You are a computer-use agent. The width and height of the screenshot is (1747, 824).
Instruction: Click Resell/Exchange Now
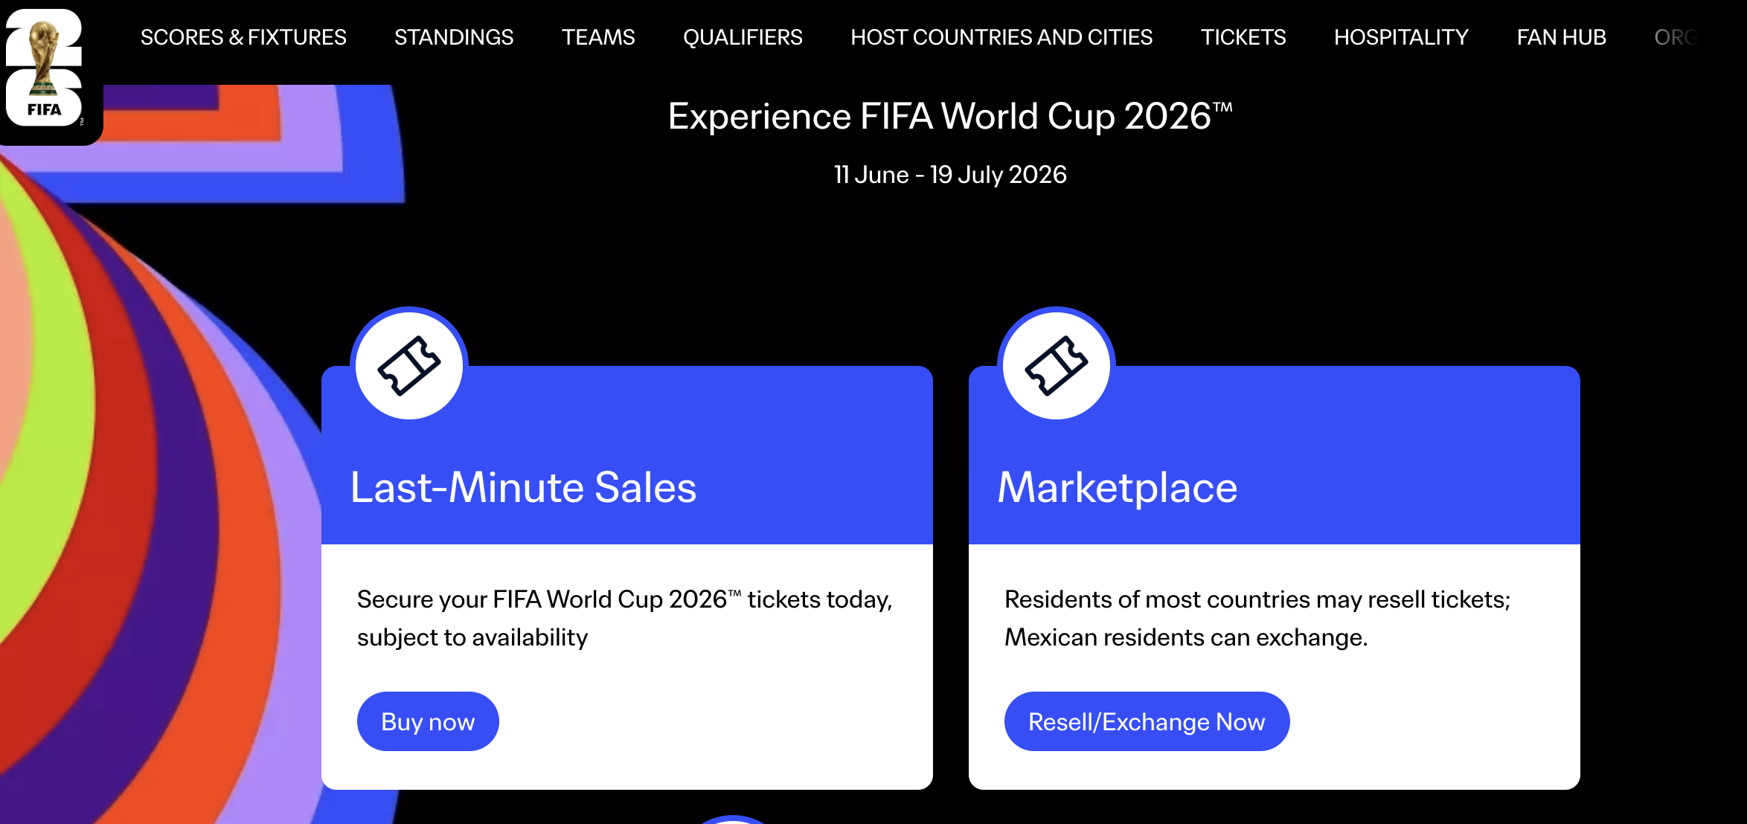click(1147, 721)
